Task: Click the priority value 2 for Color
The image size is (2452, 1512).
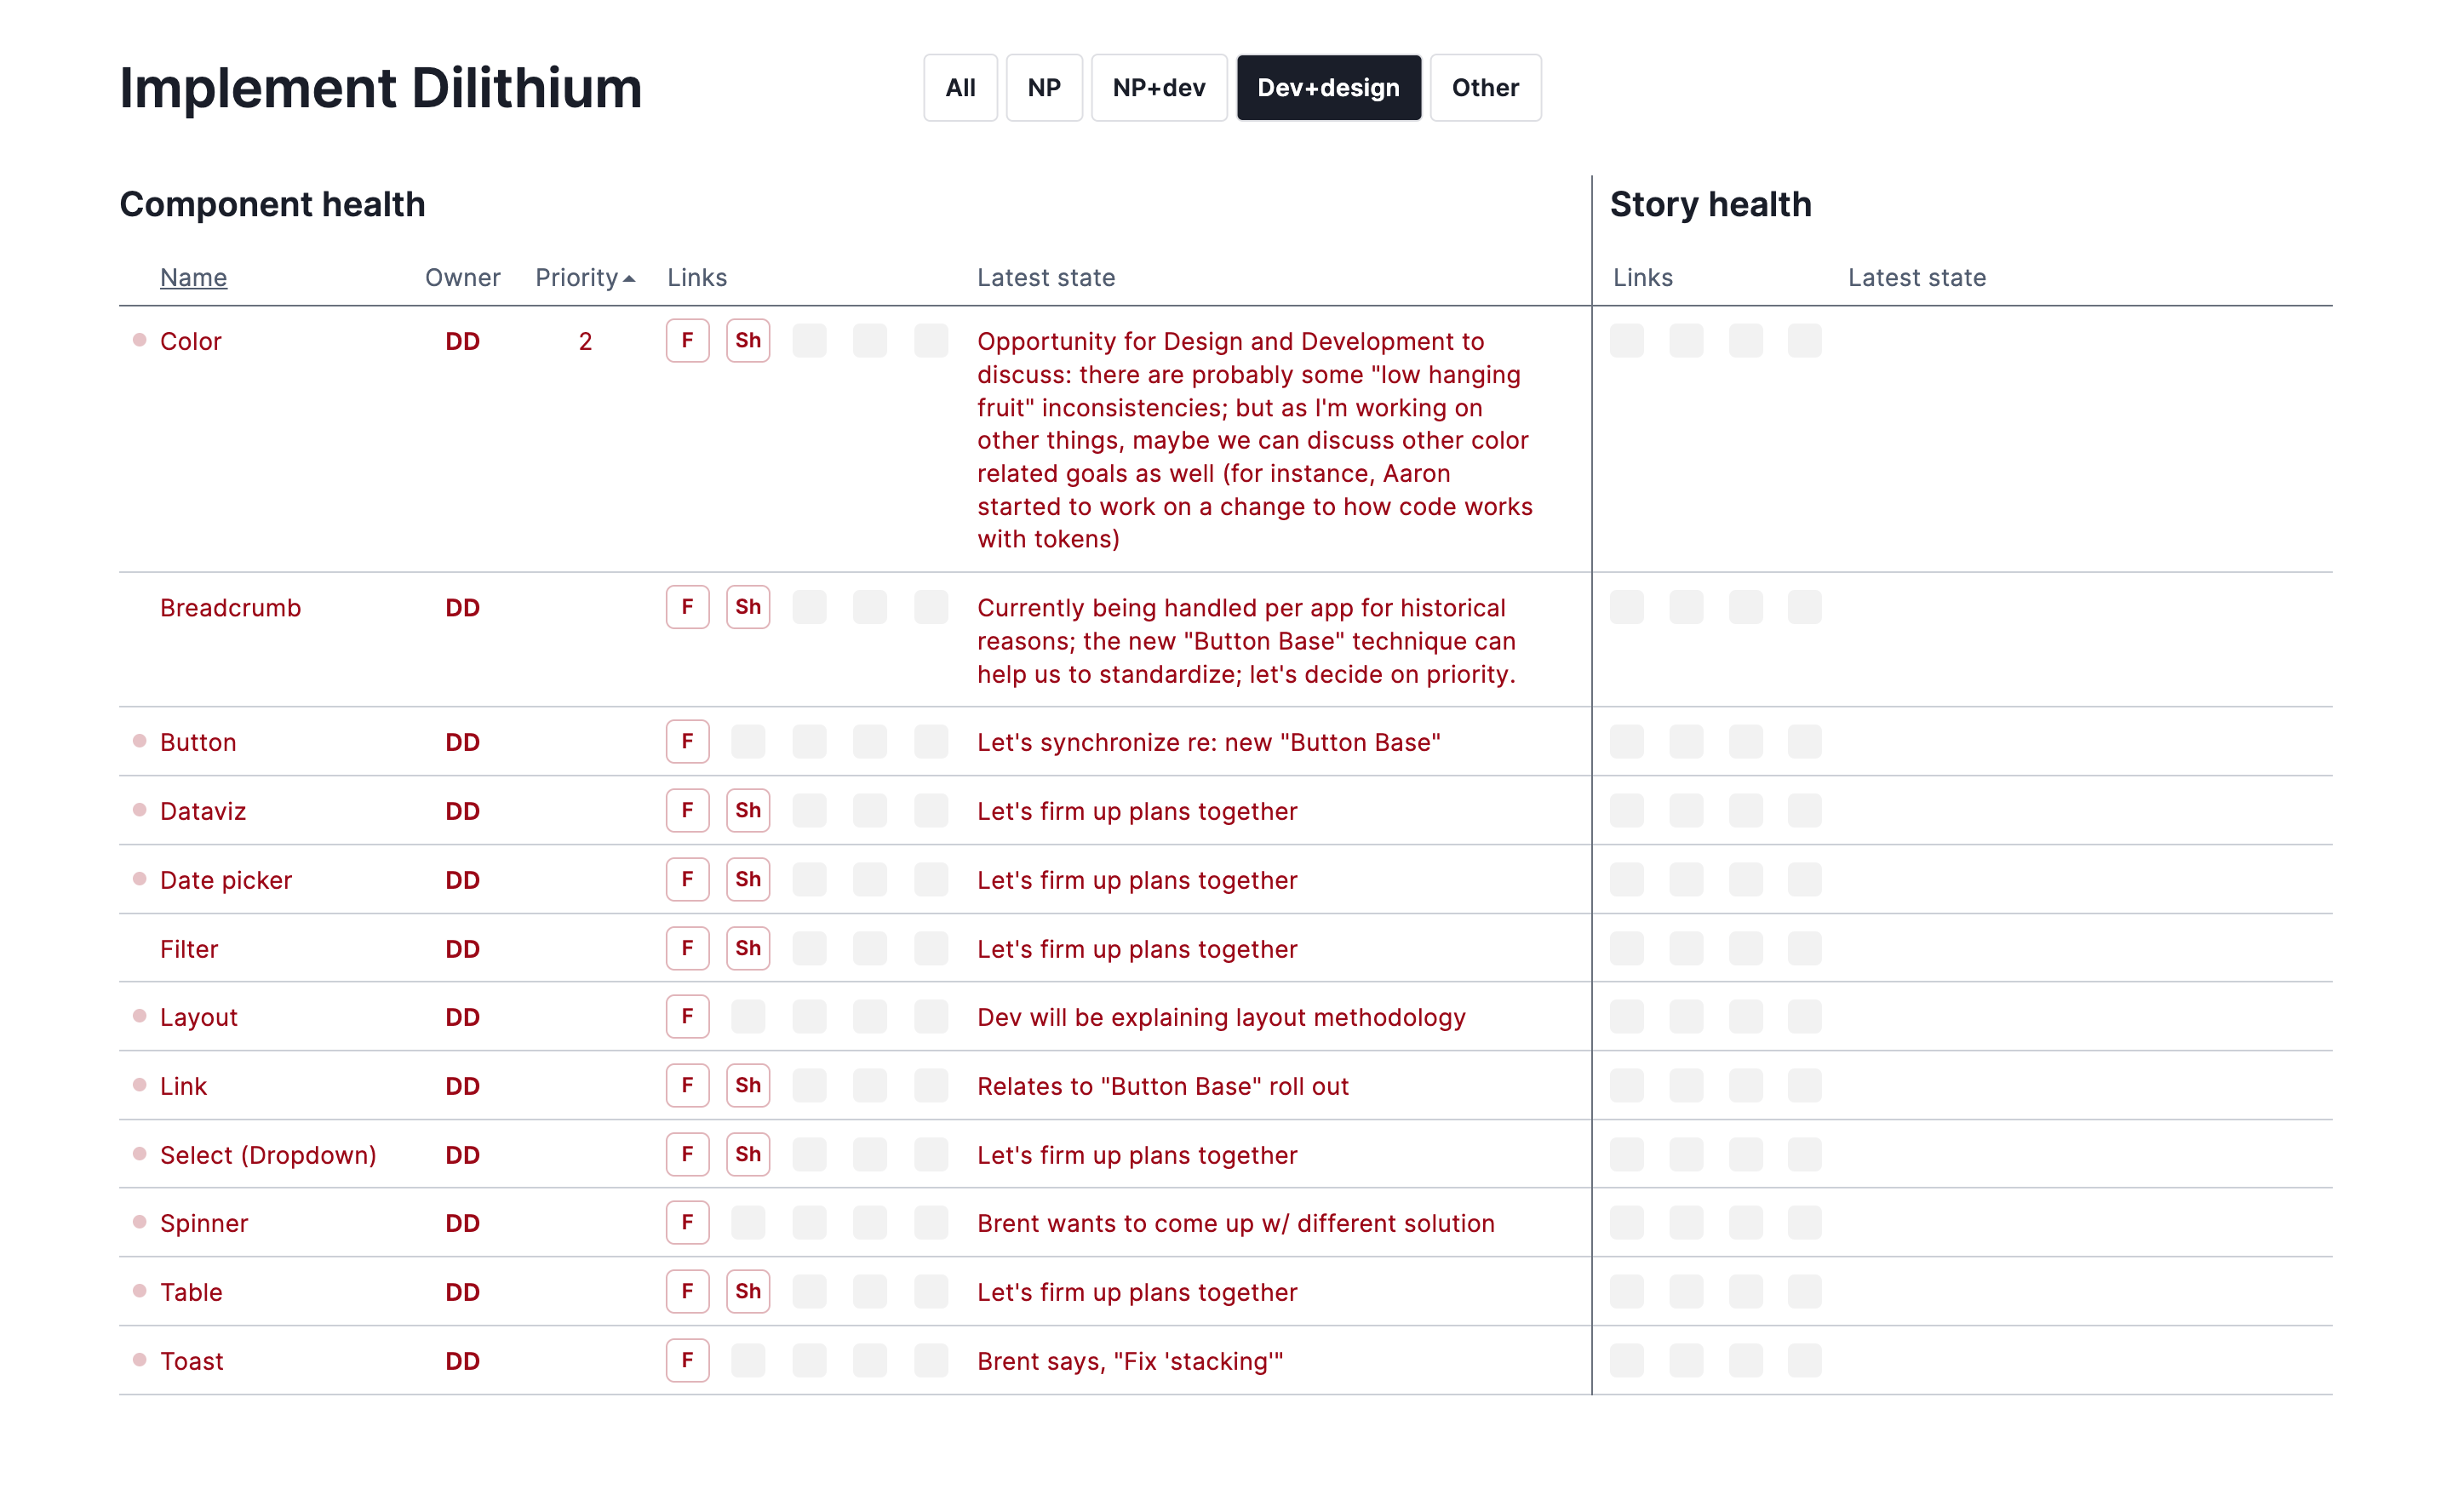Action: (585, 342)
